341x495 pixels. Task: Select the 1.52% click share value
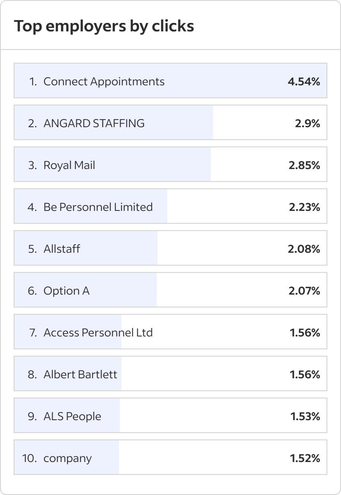305,458
